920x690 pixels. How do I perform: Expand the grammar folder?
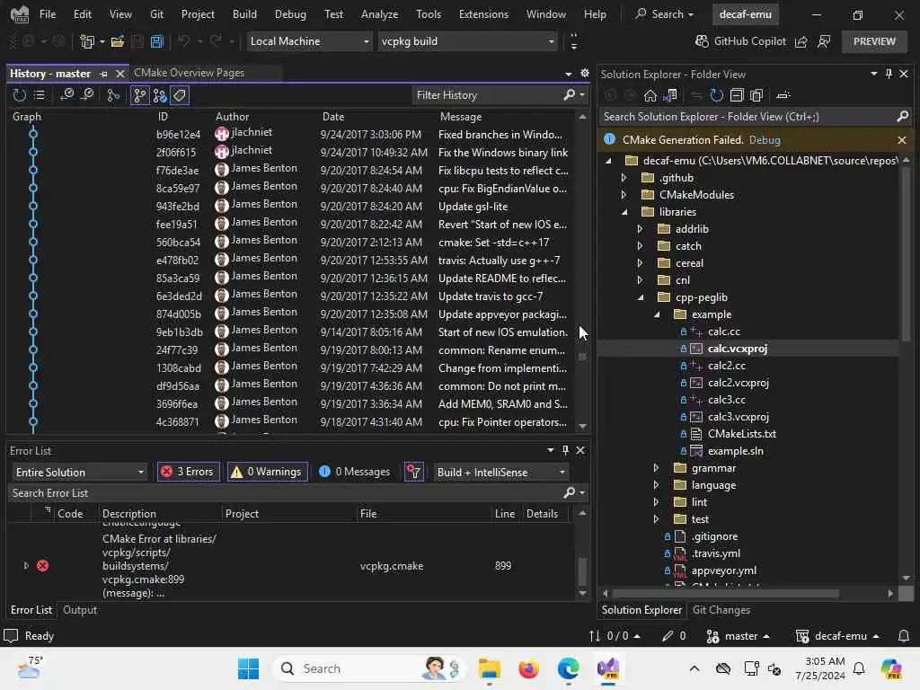pos(656,467)
